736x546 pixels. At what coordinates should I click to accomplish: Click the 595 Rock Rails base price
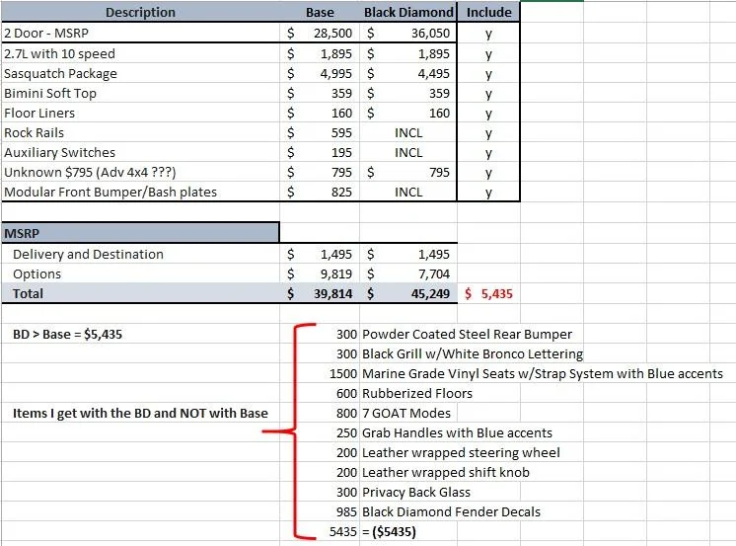coord(341,133)
